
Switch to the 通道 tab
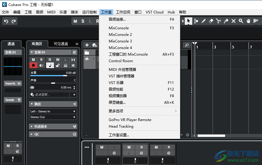(x=11, y=44)
